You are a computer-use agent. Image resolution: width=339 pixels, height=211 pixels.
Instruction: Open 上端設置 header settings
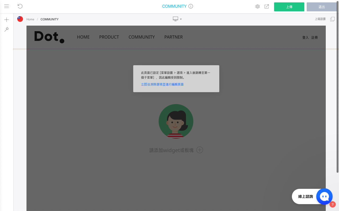[320, 19]
